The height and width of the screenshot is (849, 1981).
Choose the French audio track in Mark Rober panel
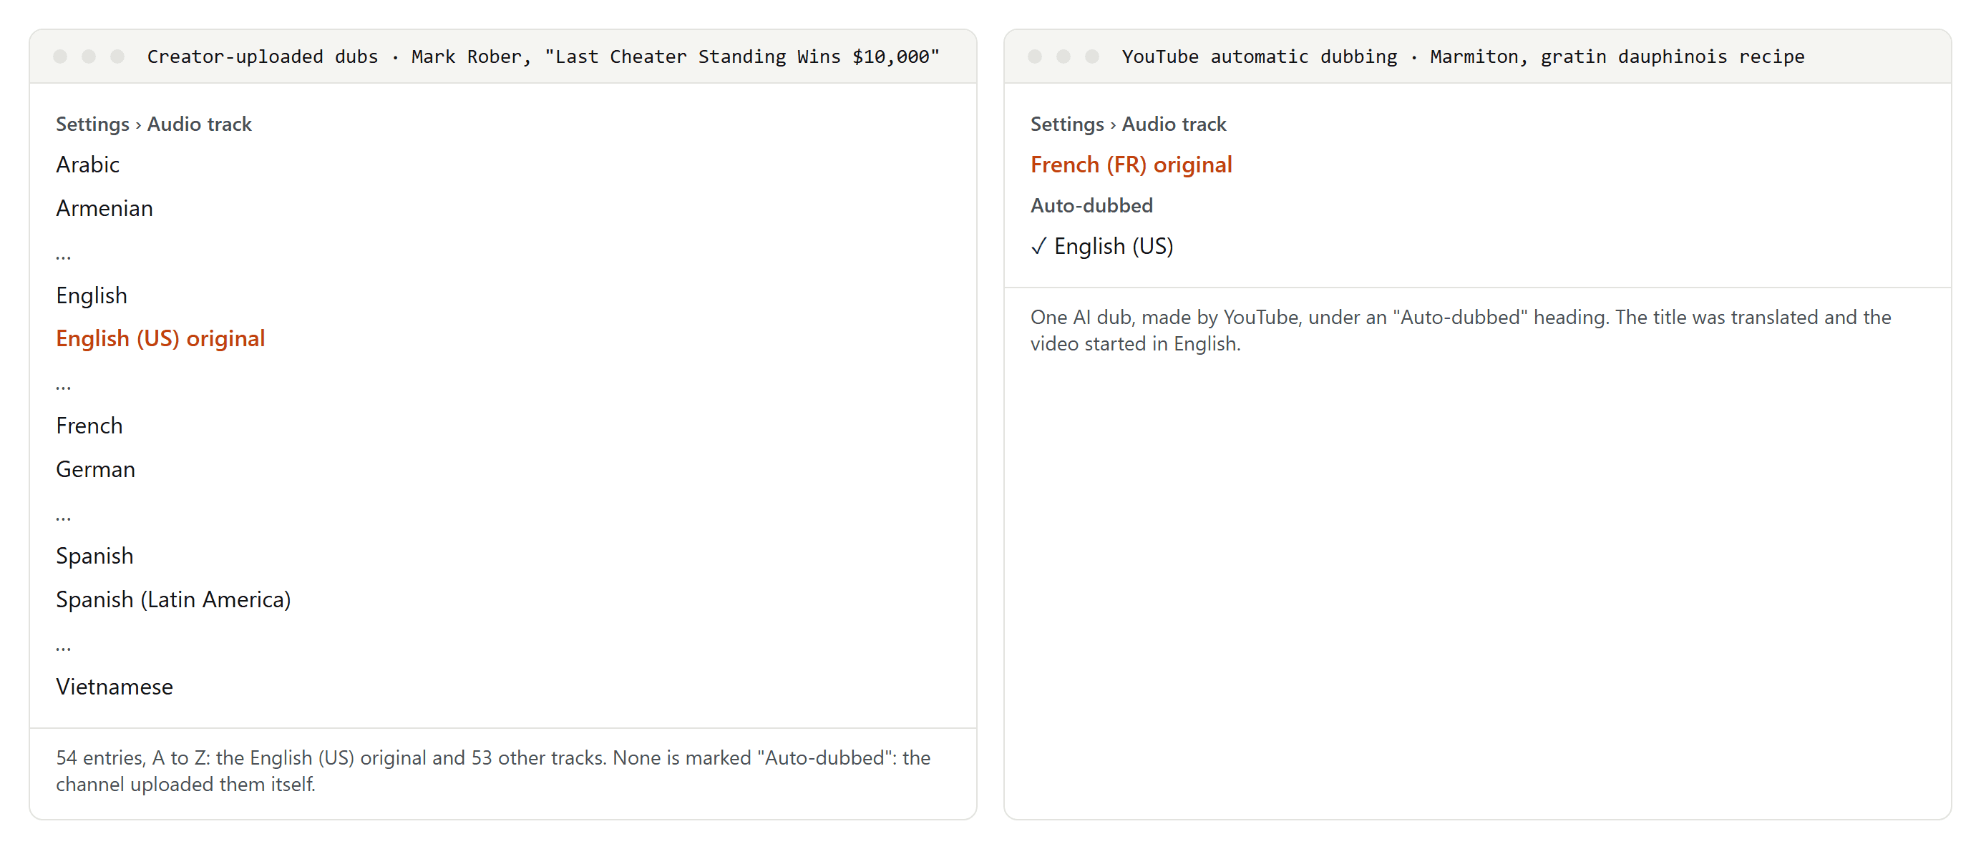click(89, 426)
